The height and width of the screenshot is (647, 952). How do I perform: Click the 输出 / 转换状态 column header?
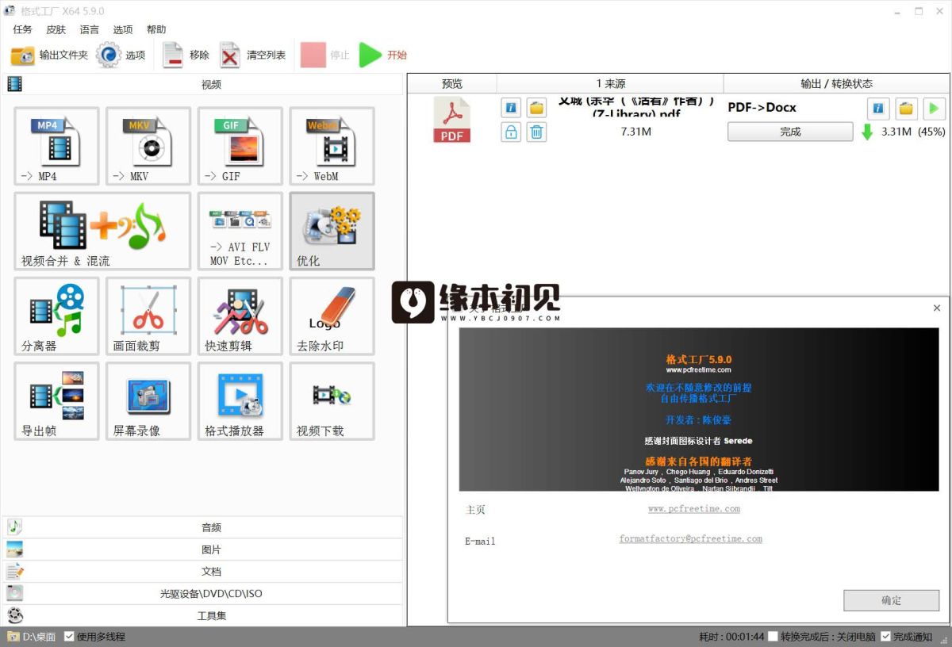[837, 83]
